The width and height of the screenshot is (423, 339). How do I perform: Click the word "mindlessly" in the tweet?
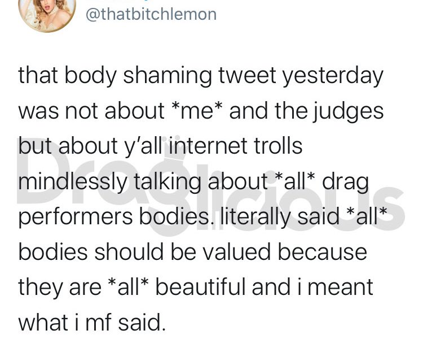coord(72,182)
